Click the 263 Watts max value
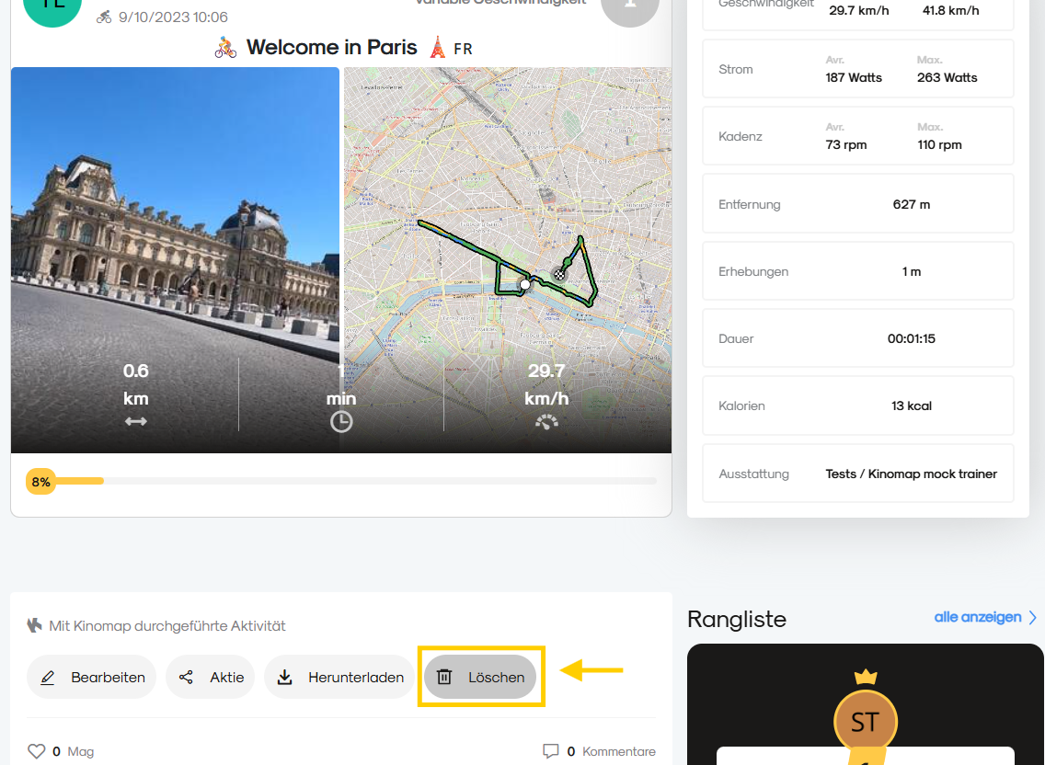Screen dimensions: 1045x765 (947, 77)
